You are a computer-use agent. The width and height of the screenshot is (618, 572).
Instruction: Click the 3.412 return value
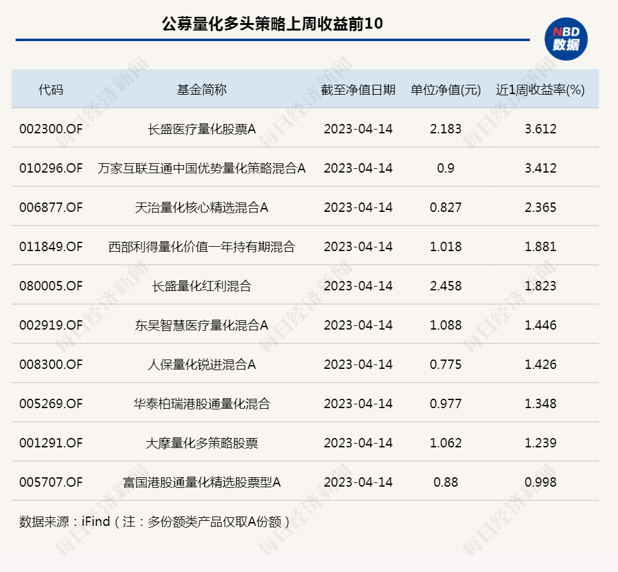[x=540, y=168]
